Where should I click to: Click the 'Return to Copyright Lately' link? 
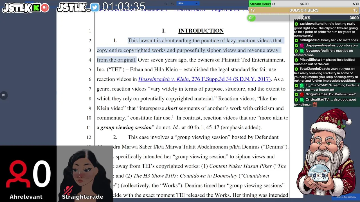pyautogui.click(x=346, y=197)
